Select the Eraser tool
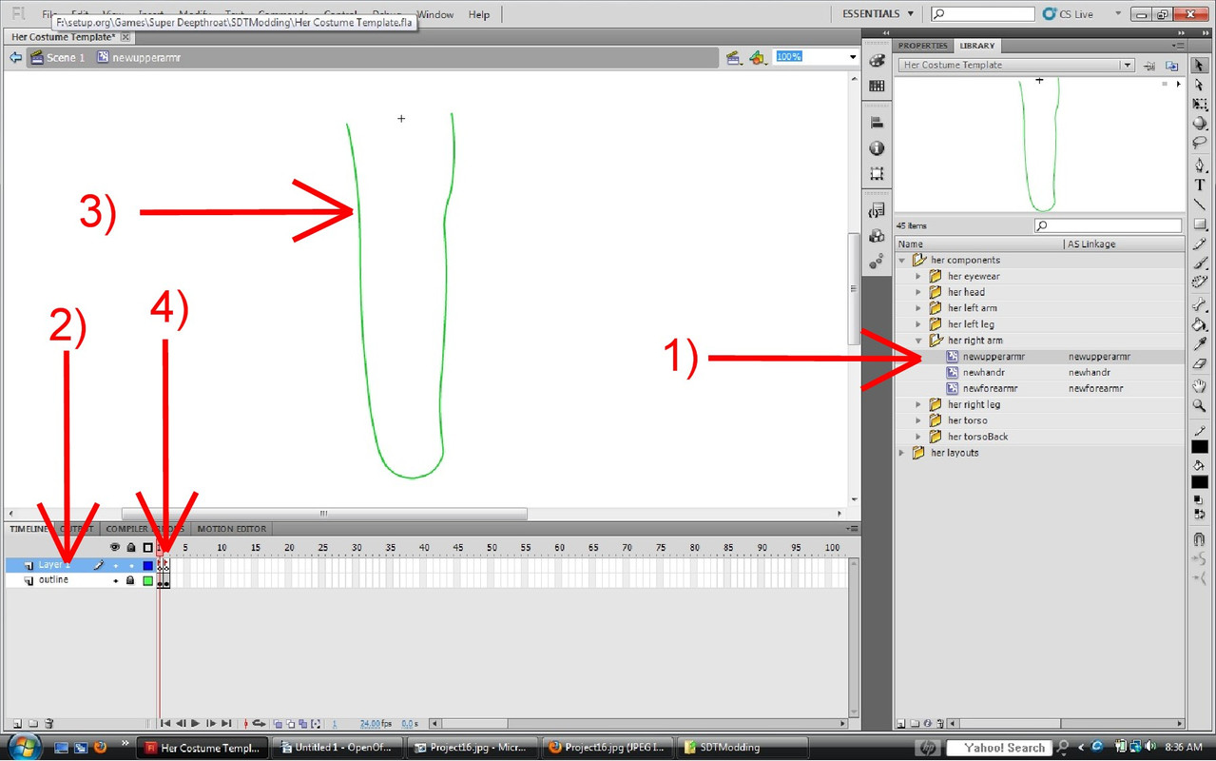The width and height of the screenshot is (1216, 761). point(1200,364)
